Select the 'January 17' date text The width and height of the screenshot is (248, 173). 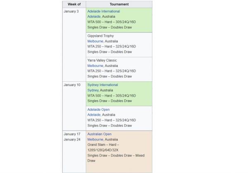(72, 134)
